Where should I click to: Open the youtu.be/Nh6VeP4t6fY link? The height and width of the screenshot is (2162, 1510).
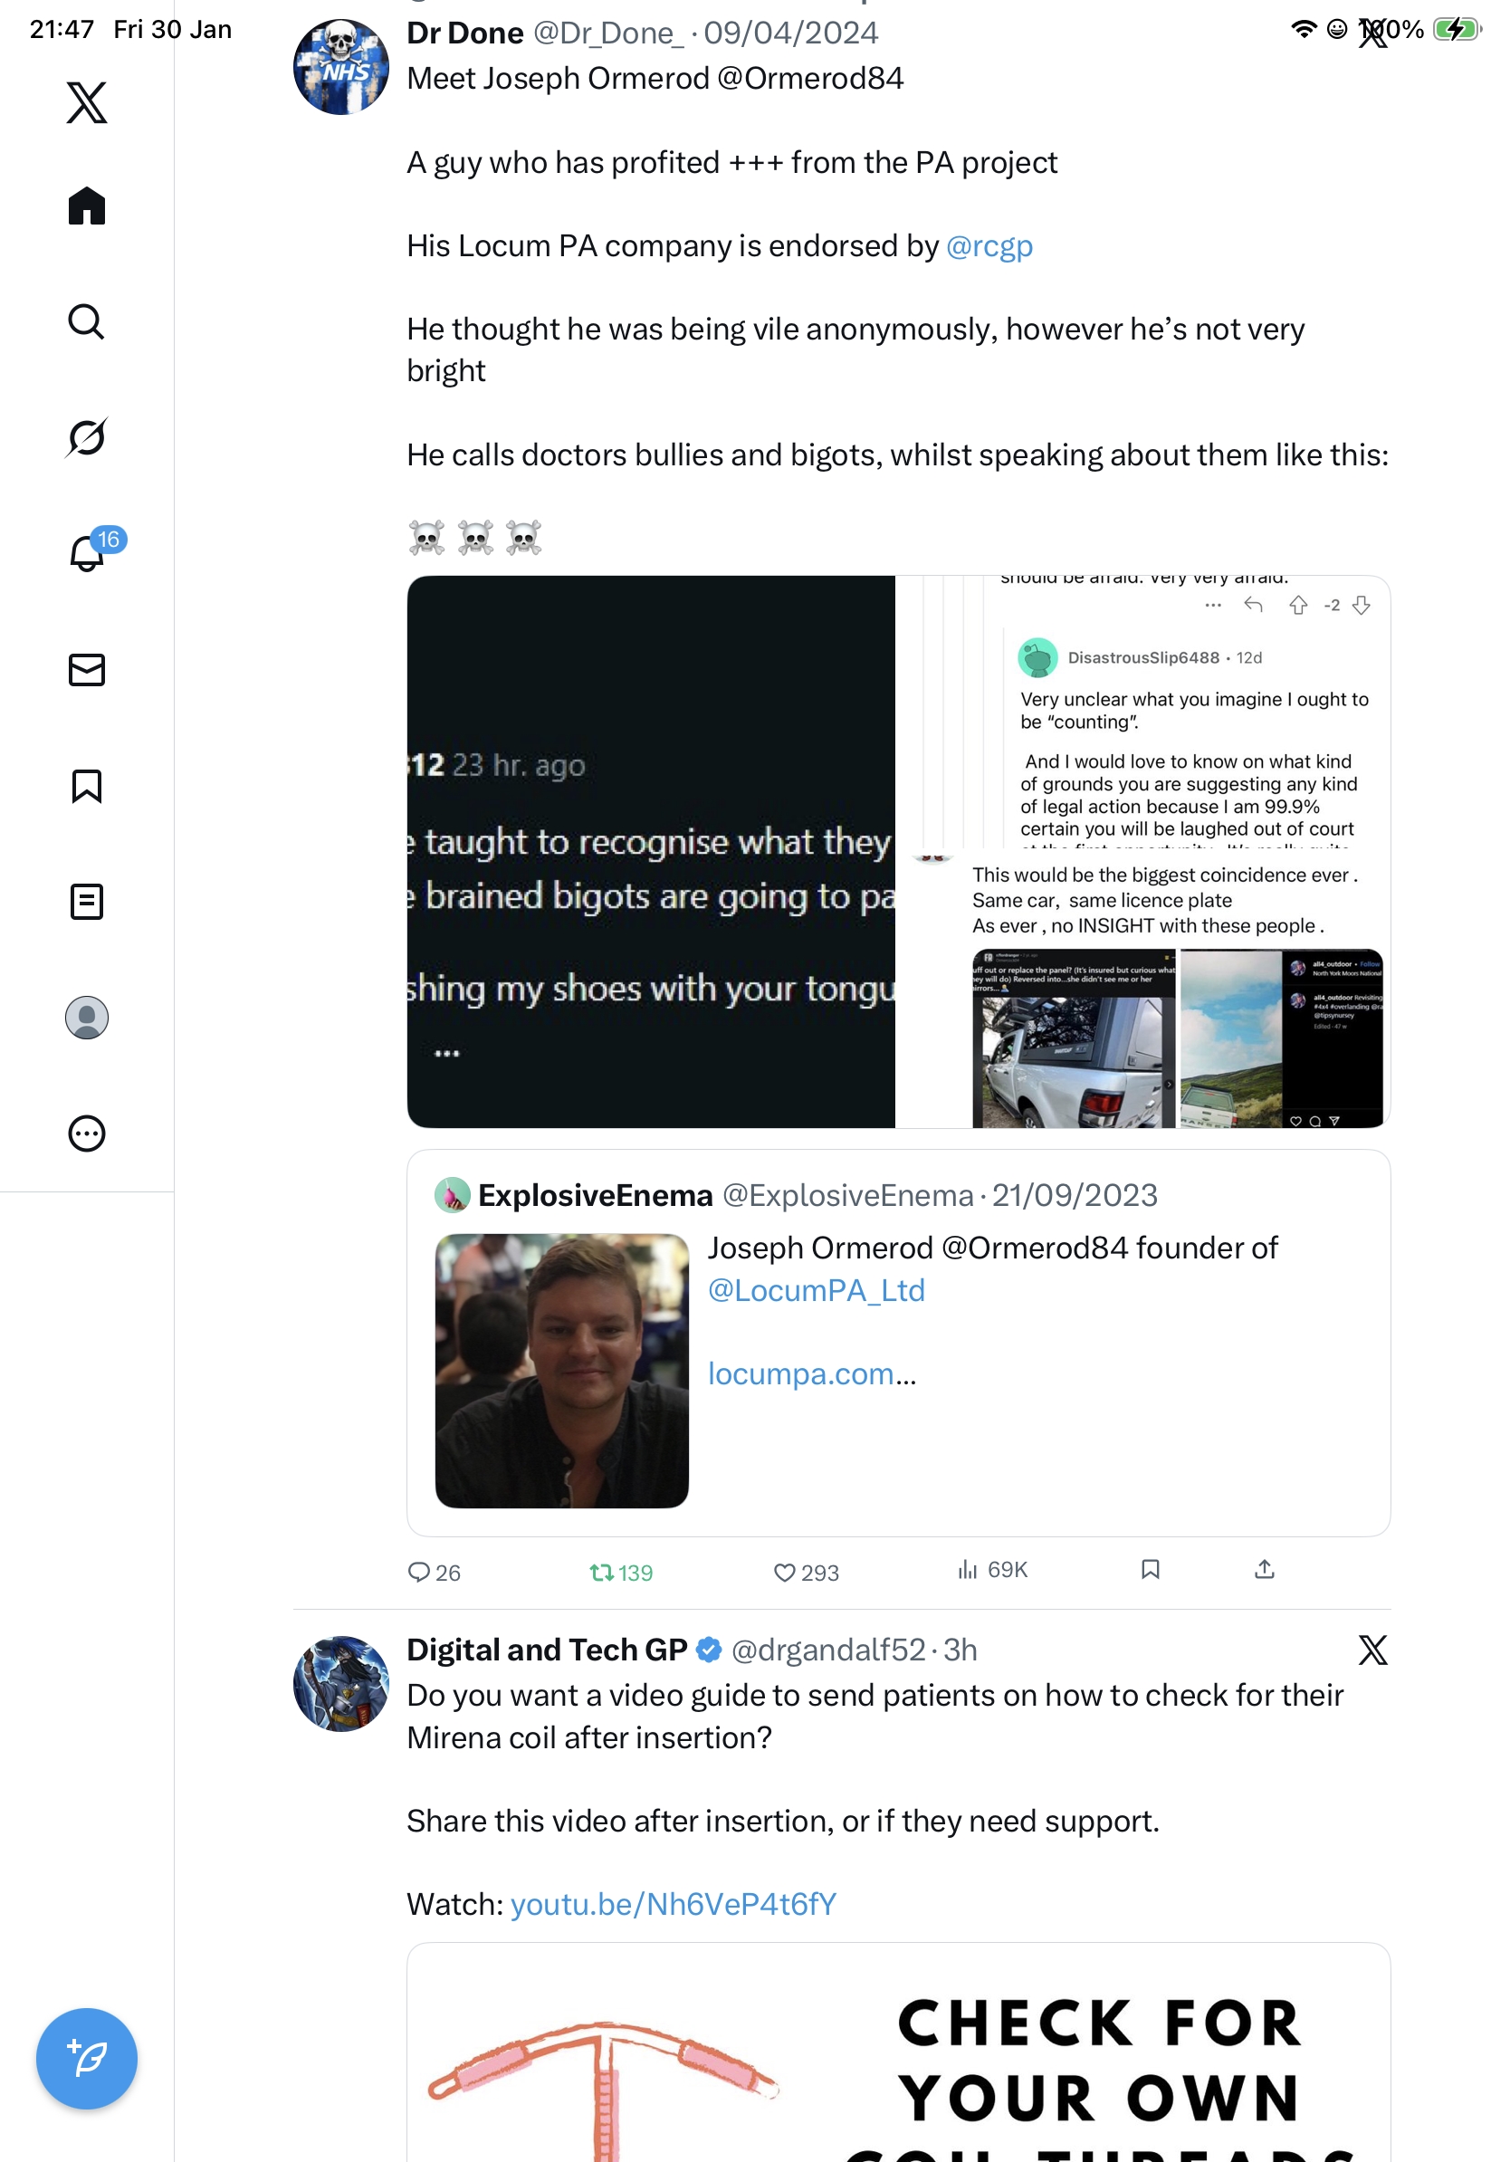[674, 1904]
